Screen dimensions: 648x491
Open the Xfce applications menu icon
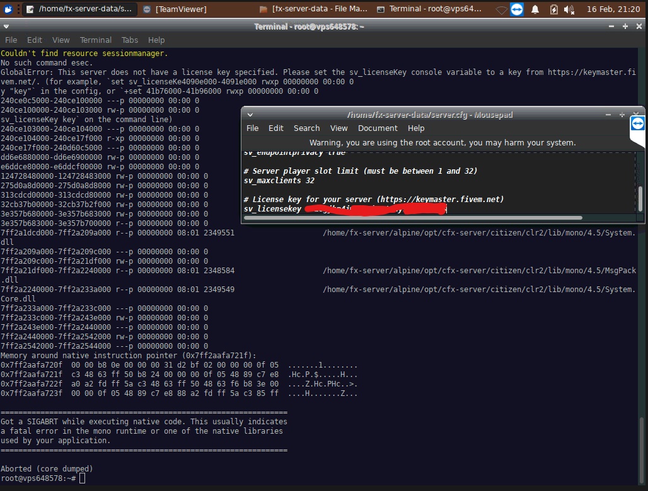click(x=8, y=9)
